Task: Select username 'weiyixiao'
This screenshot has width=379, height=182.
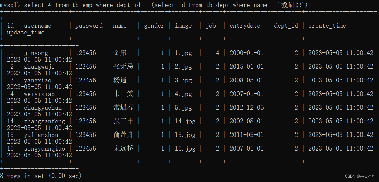Action: click(39, 94)
